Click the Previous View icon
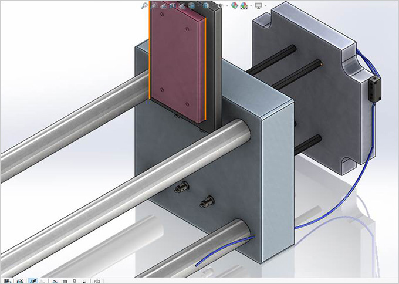Screen dimensions: 399x284 pos(164,6)
